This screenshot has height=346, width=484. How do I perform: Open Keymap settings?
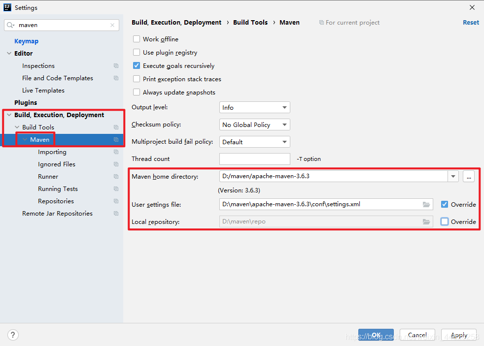26,41
